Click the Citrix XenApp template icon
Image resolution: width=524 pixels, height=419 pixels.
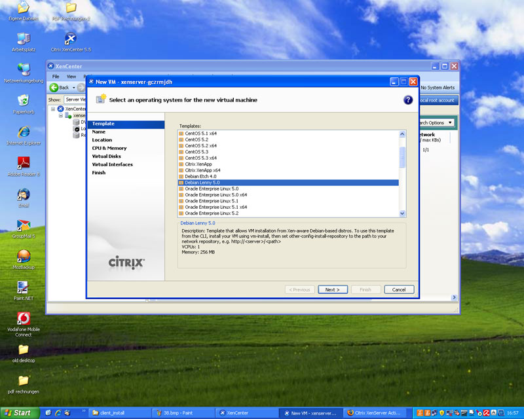pos(181,164)
